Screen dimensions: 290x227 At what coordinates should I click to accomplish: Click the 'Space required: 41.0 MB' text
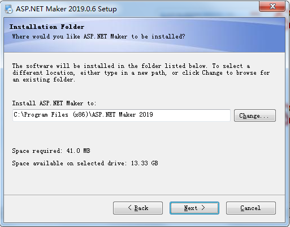click(x=51, y=151)
